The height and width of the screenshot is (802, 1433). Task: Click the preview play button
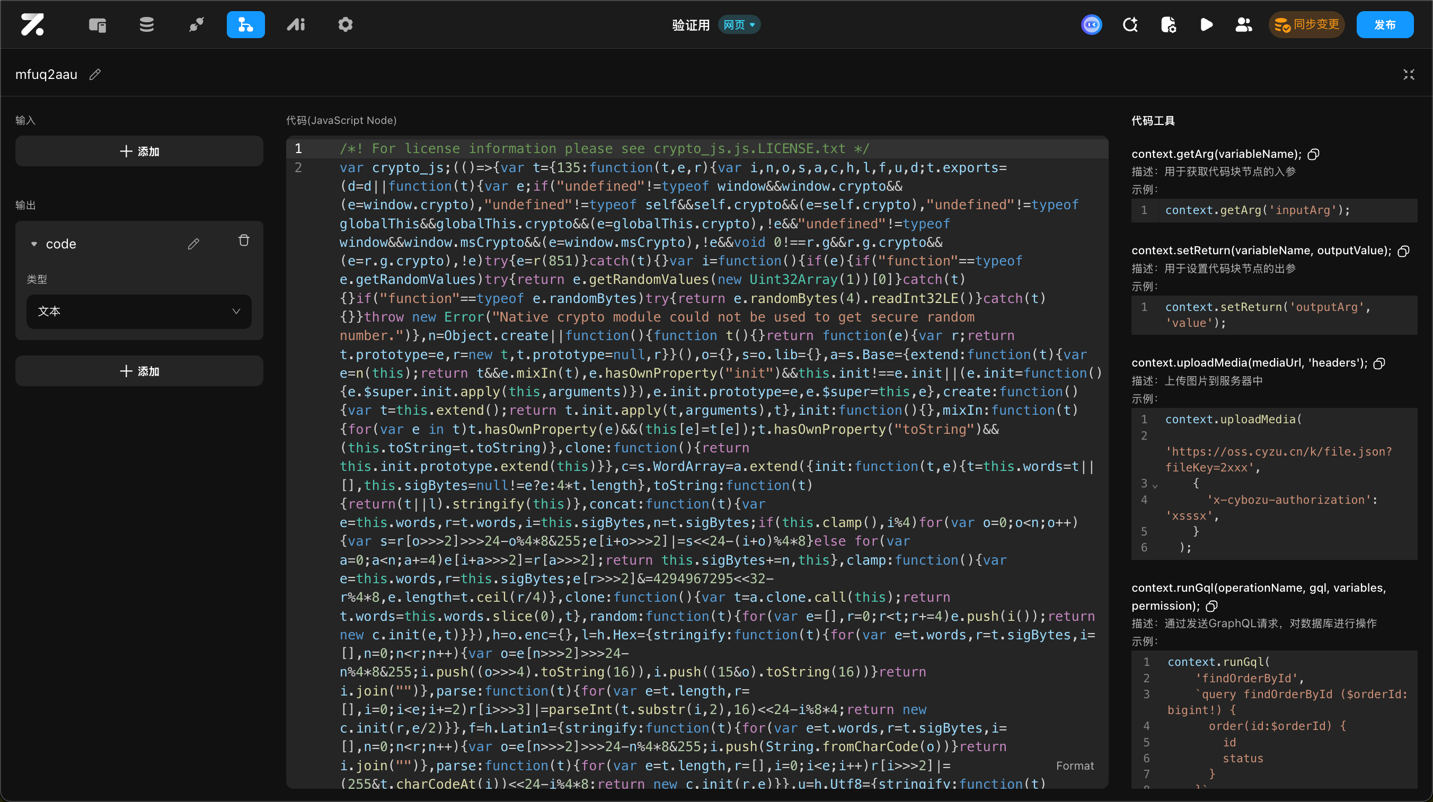1206,24
